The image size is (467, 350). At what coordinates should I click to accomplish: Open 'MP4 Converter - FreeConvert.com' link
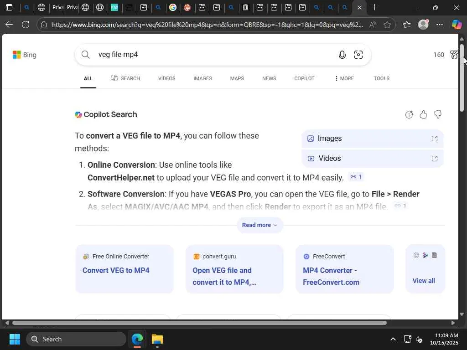pos(331,277)
